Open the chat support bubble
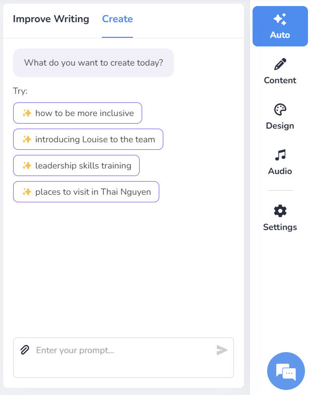This screenshot has width=310, height=395. (286, 371)
